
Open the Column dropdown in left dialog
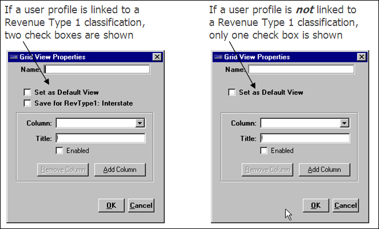tap(140, 123)
